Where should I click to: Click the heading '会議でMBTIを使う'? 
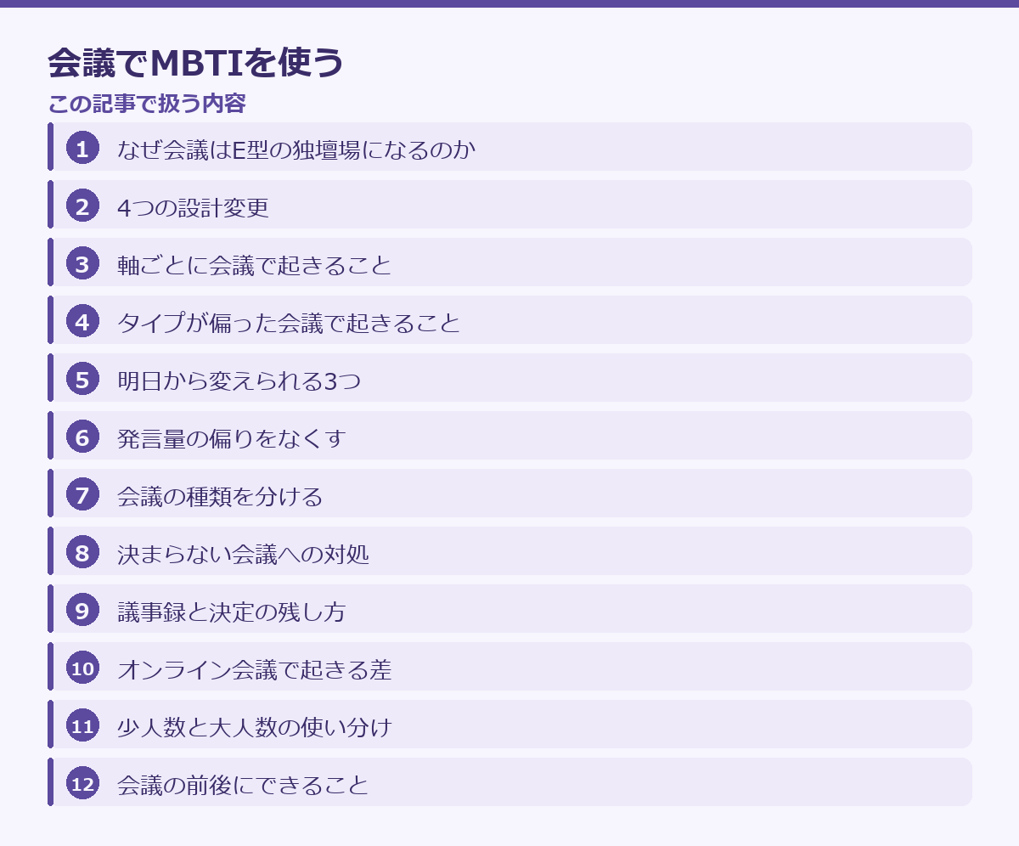[x=195, y=63]
